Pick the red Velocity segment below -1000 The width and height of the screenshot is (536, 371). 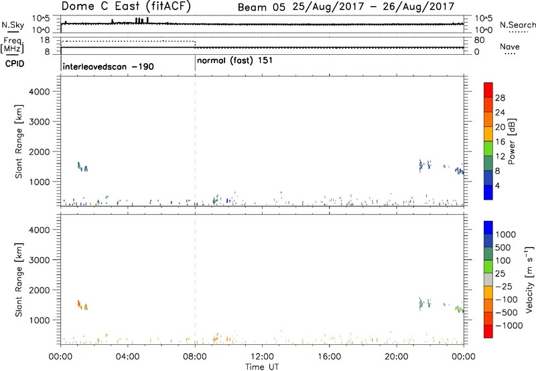488,331
